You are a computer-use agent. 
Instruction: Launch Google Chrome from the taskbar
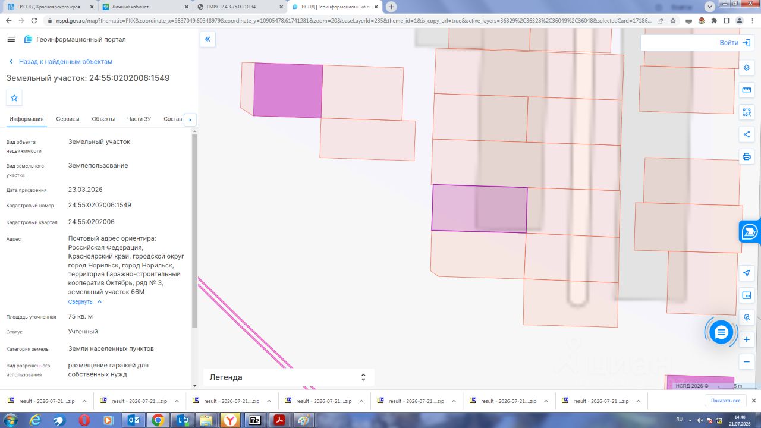(x=158, y=420)
